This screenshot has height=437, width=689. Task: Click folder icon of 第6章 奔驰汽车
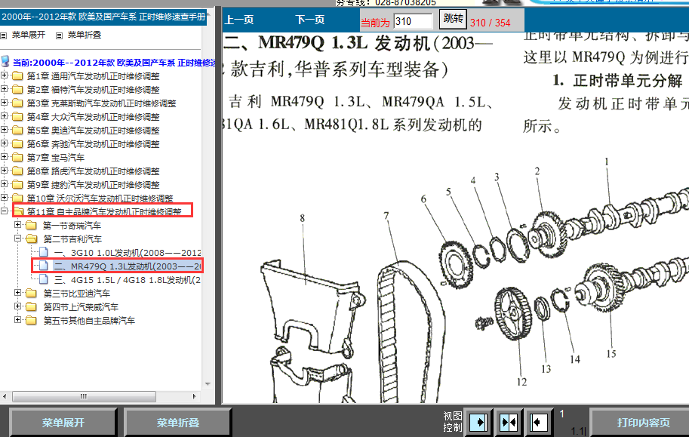(x=17, y=143)
